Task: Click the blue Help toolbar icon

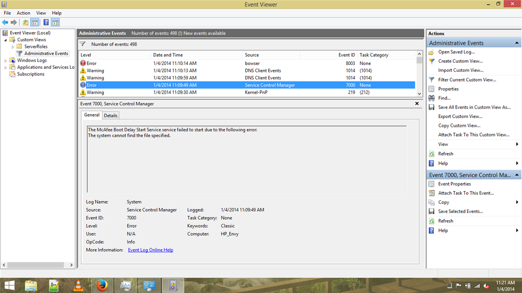Action: click(x=46, y=22)
